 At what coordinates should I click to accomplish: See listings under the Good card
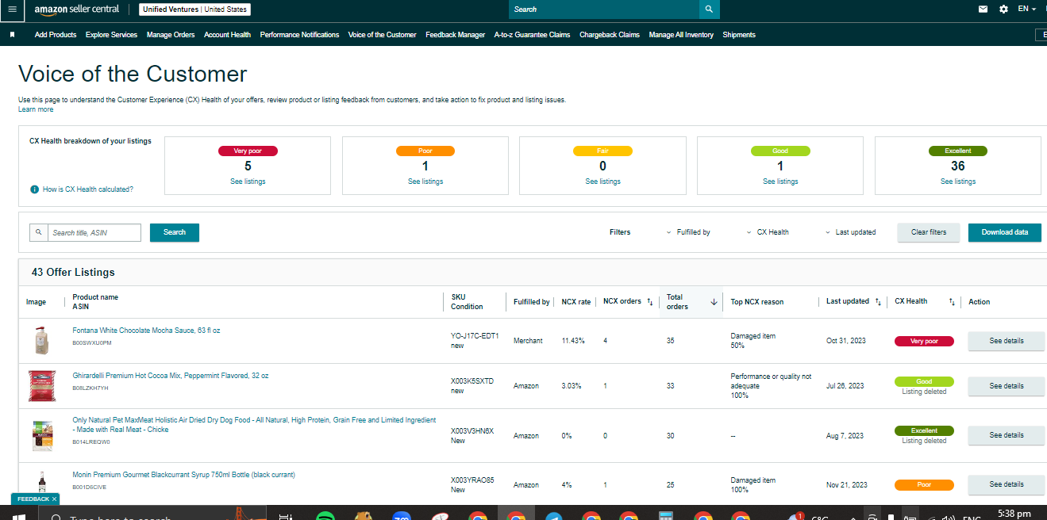click(780, 182)
